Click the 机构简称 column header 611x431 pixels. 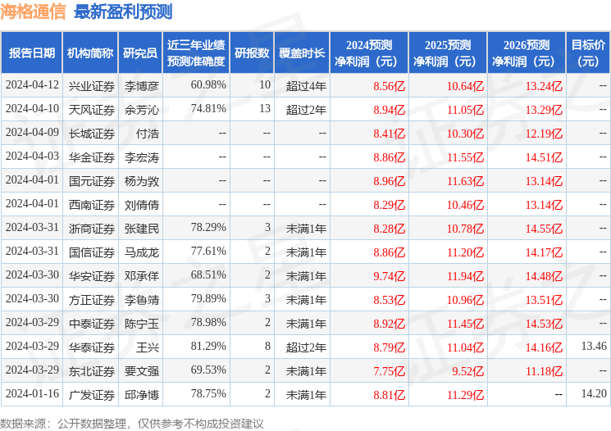point(90,53)
